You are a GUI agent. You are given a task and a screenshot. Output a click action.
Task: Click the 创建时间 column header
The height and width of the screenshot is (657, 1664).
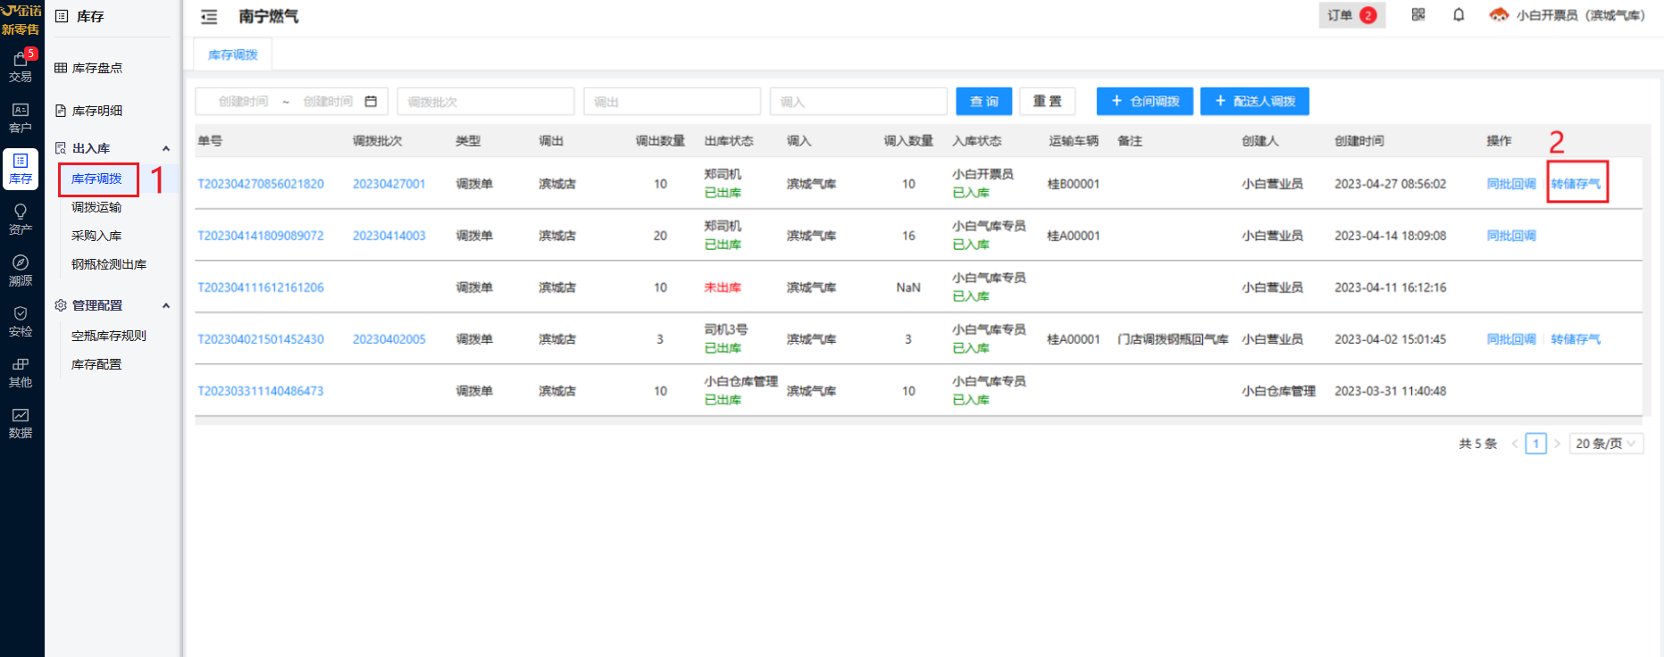[x=1359, y=141]
